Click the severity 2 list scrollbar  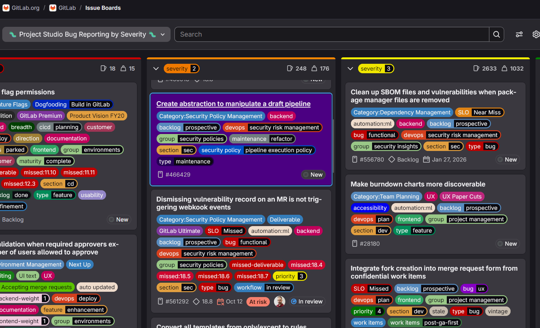(333, 145)
